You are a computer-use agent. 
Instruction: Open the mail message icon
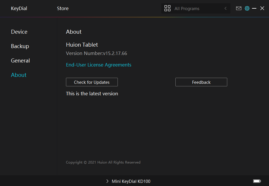click(239, 8)
